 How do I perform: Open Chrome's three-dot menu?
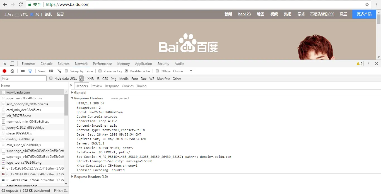(x=376, y=4)
